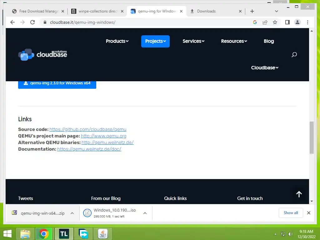The height and width of the screenshot is (240, 320).
Task: Click the From our Blog footer heading
Action: (106, 198)
